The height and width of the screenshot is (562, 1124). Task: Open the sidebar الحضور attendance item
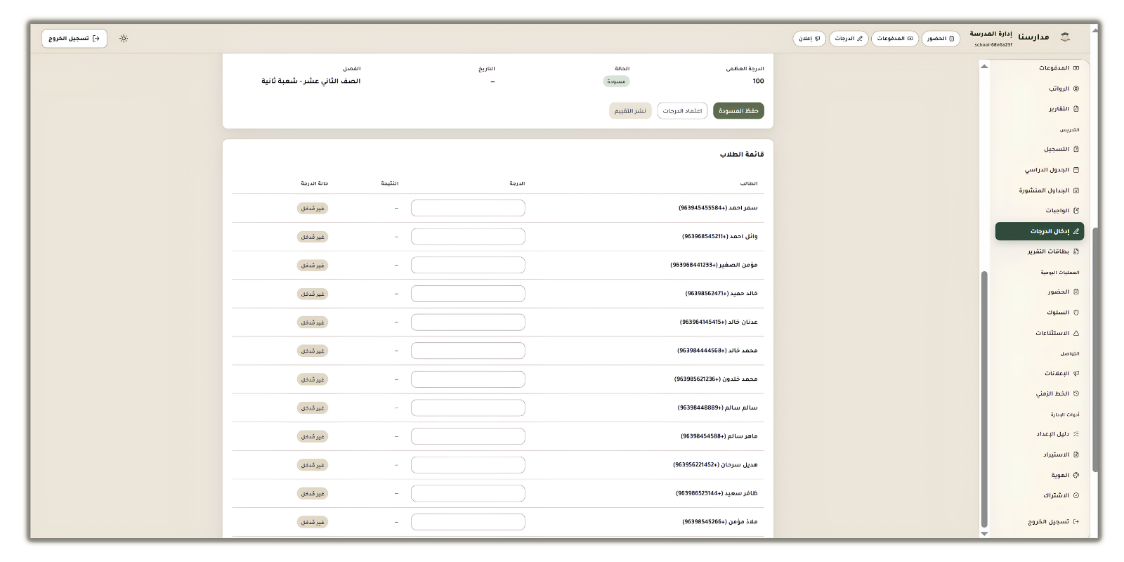(x=1040, y=292)
